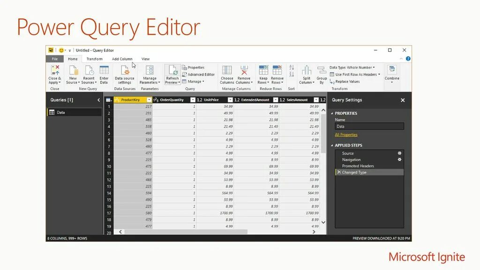Open the OrderQuantity column filter dropdown
The image size is (480, 270).
pyautogui.click(x=193, y=100)
